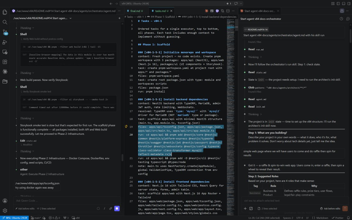Open the Search view in activity bar
Screen dimensions: 352x220
coord(5,22)
